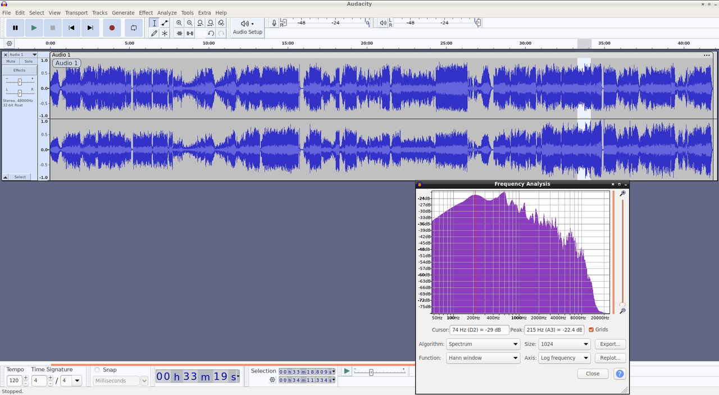Mute the Audio 1 track
This screenshot has width=719, height=395.
pyautogui.click(x=11, y=61)
